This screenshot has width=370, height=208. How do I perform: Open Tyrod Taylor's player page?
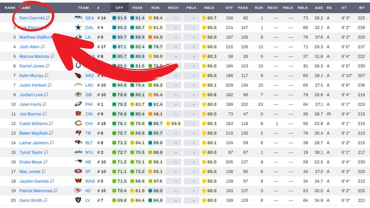31,152
